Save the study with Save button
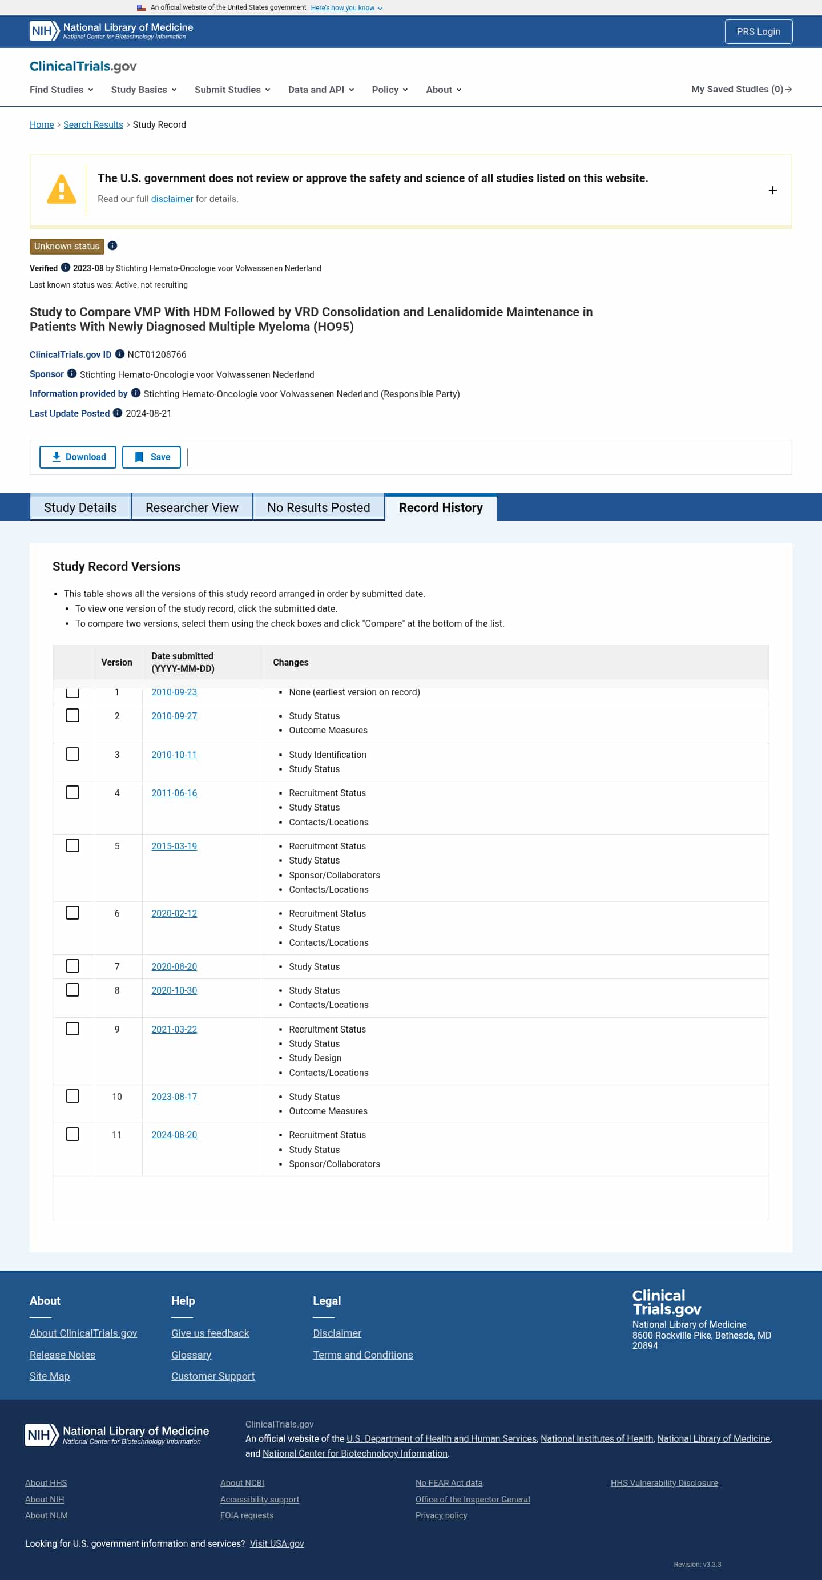Image resolution: width=822 pixels, height=1580 pixels. 151,457
